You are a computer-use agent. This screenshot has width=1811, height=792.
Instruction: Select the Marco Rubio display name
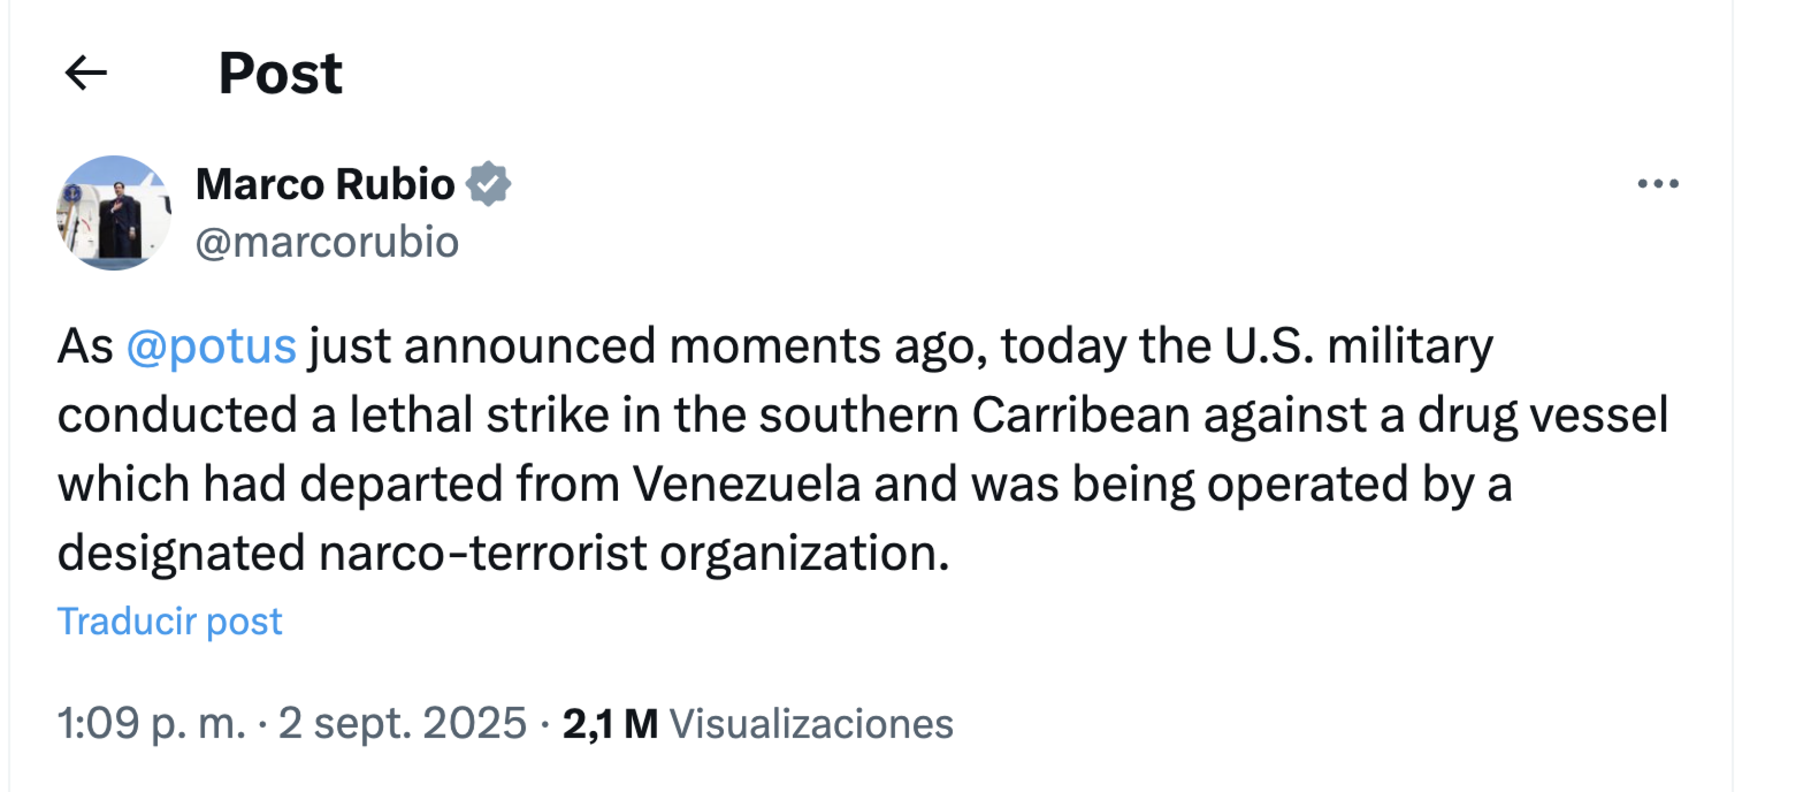[325, 184]
